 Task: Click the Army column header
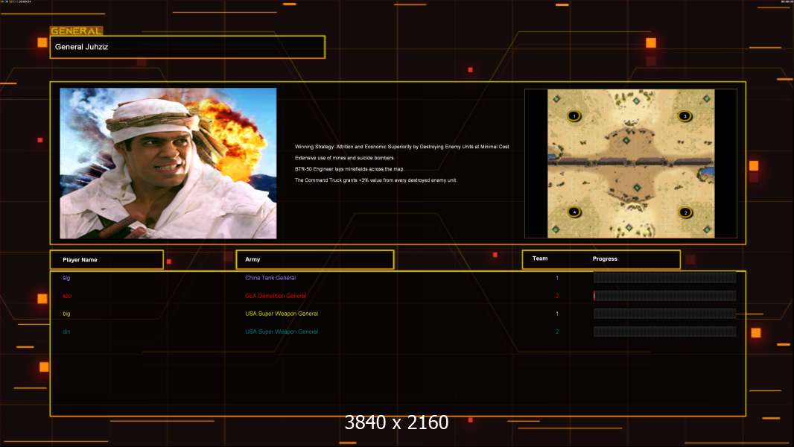(x=314, y=259)
